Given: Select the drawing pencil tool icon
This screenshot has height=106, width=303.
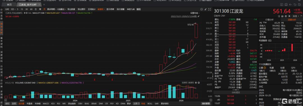Looking at the screenshot, I should point(205,9).
